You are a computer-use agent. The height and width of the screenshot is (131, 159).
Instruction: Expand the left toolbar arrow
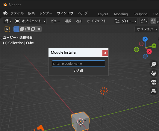1,39
